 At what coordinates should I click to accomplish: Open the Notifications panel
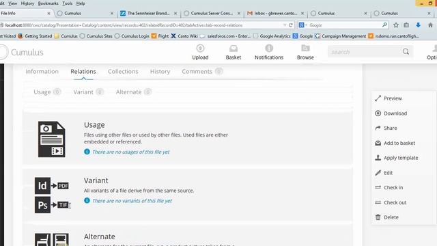(x=269, y=52)
